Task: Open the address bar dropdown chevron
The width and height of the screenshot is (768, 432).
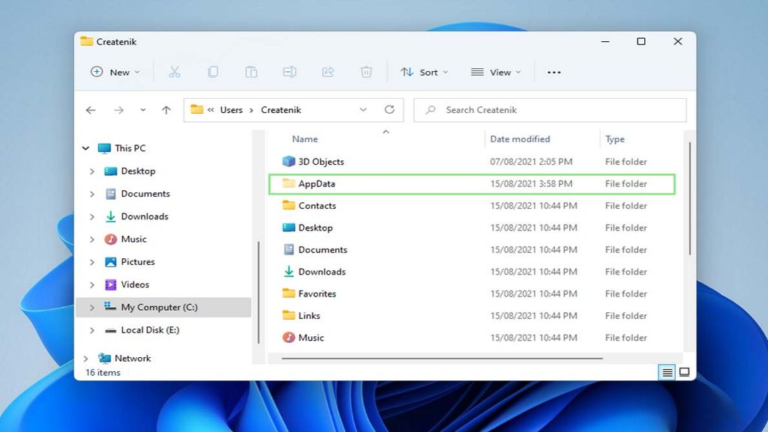Action: tap(363, 109)
